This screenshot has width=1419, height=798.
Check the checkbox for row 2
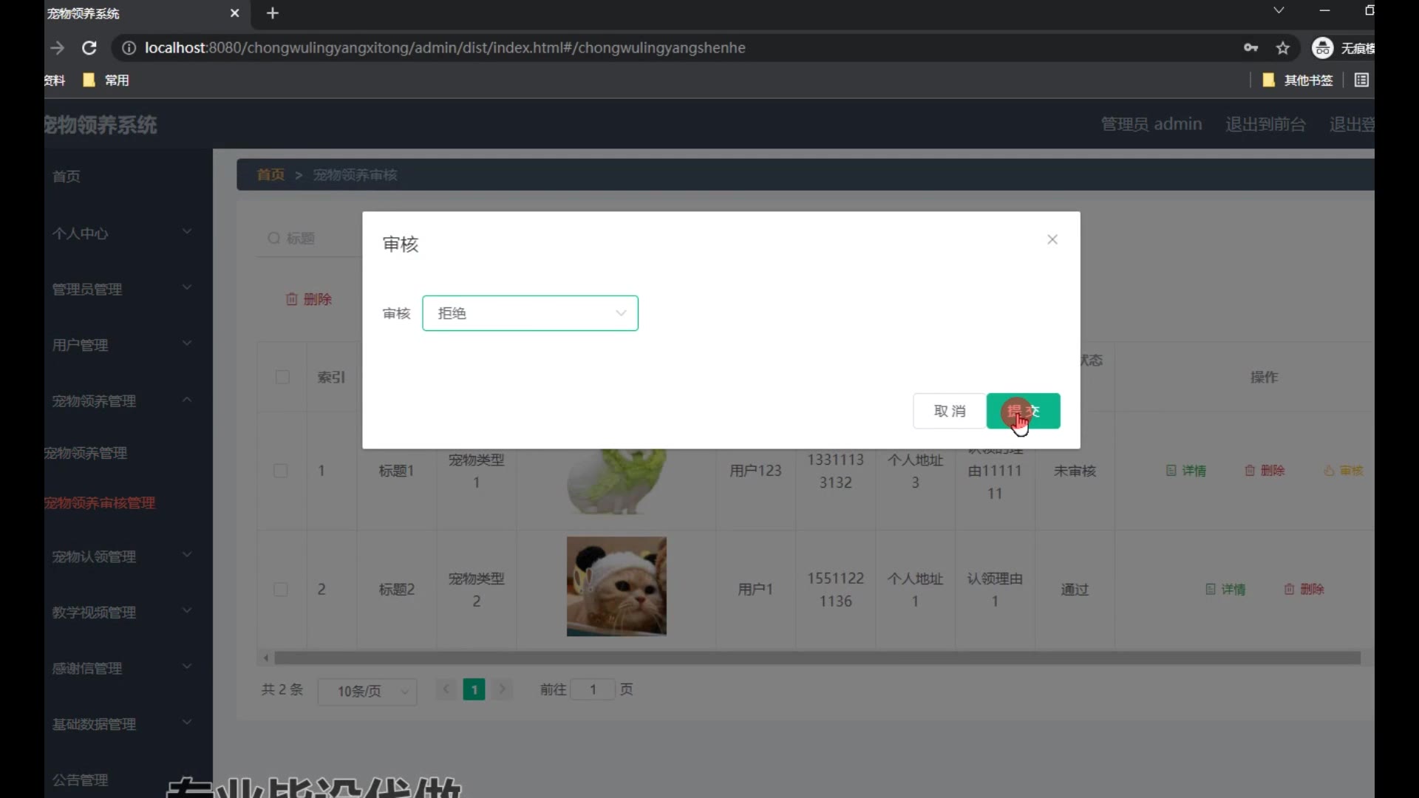(281, 590)
